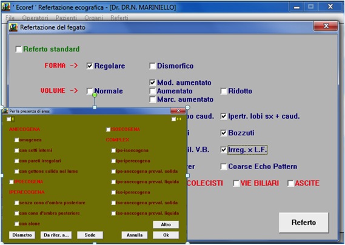Check 'con cono d'ombra posteriore'

click(x=17, y=213)
